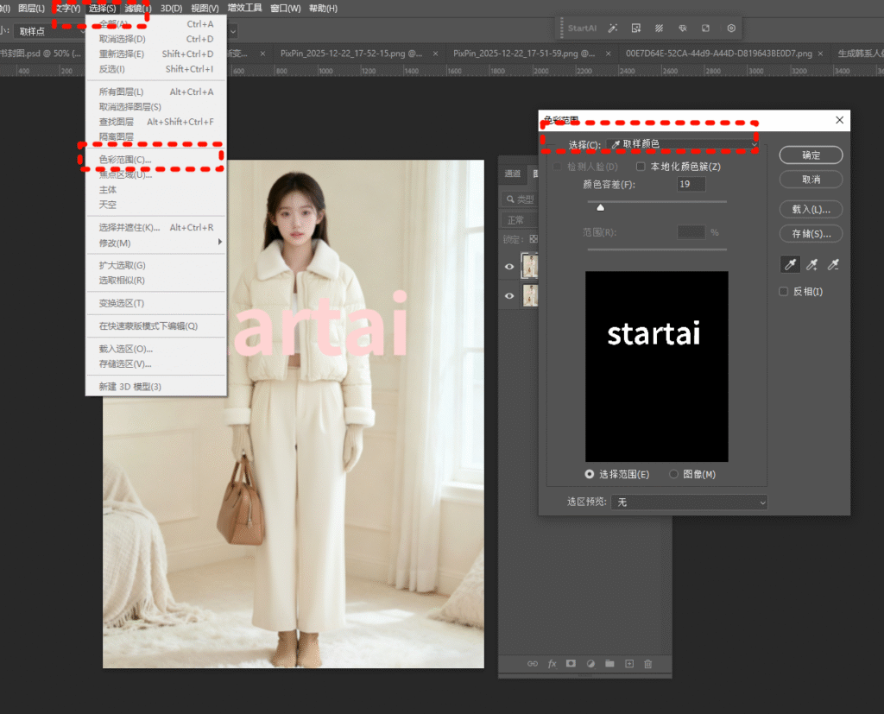Hide the top layer using eye icon

tap(509, 267)
